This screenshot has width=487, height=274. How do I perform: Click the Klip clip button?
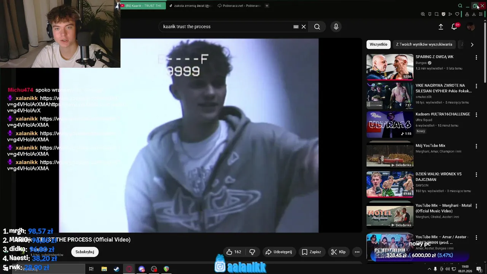(338, 252)
